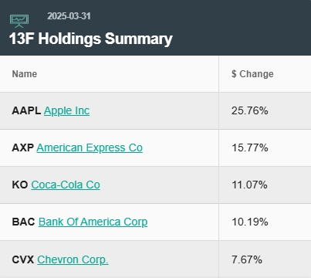Screen dimensions: 311x278
Task: Select the KO ticker symbol
Action: coord(20,185)
